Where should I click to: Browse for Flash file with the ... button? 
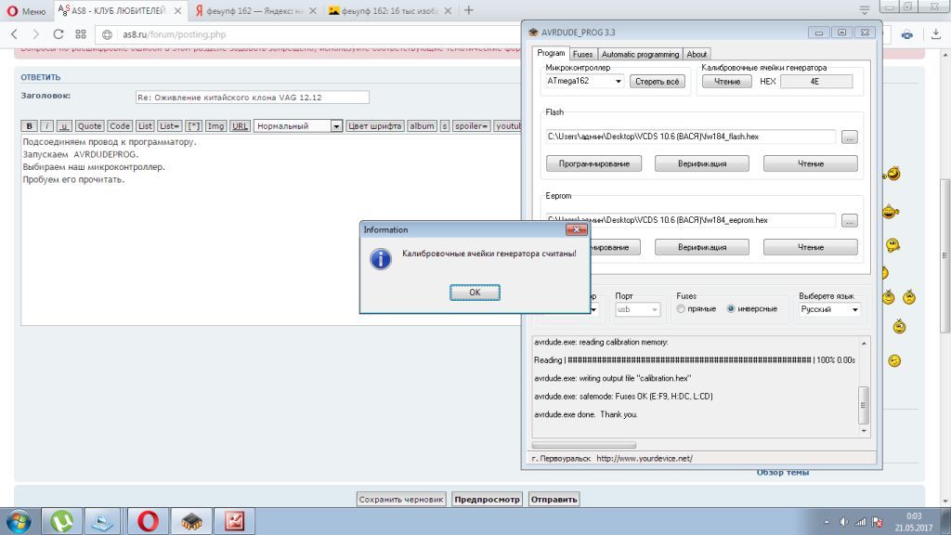pos(849,137)
